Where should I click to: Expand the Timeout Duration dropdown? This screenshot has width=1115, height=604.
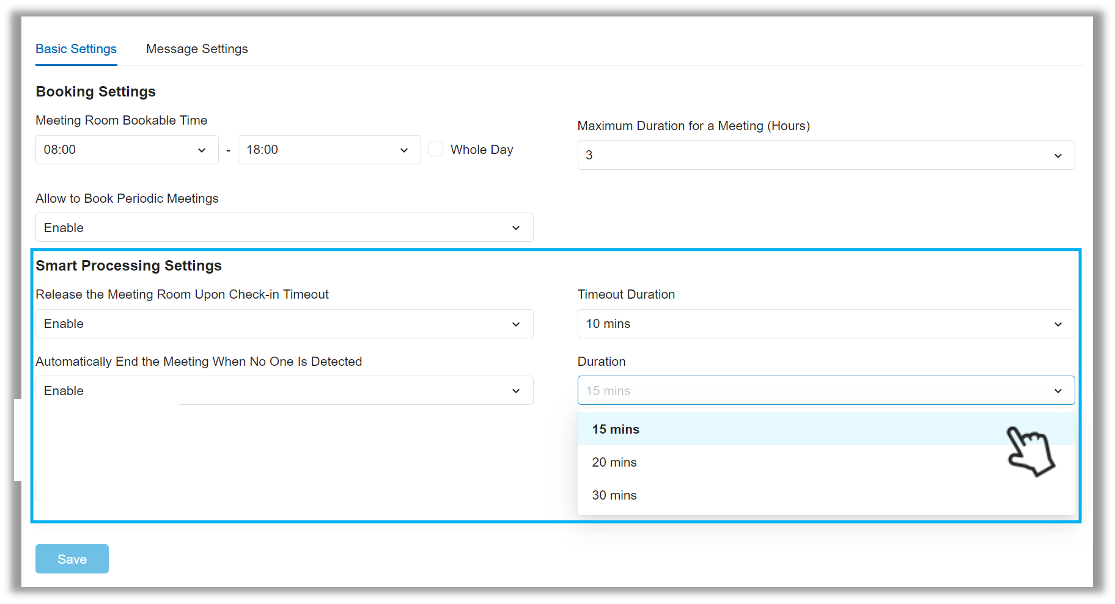tap(825, 324)
